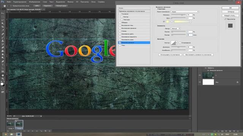Enable the Глянец (Satin) checkbox
The image size is (243, 136).
[x=120, y=31]
